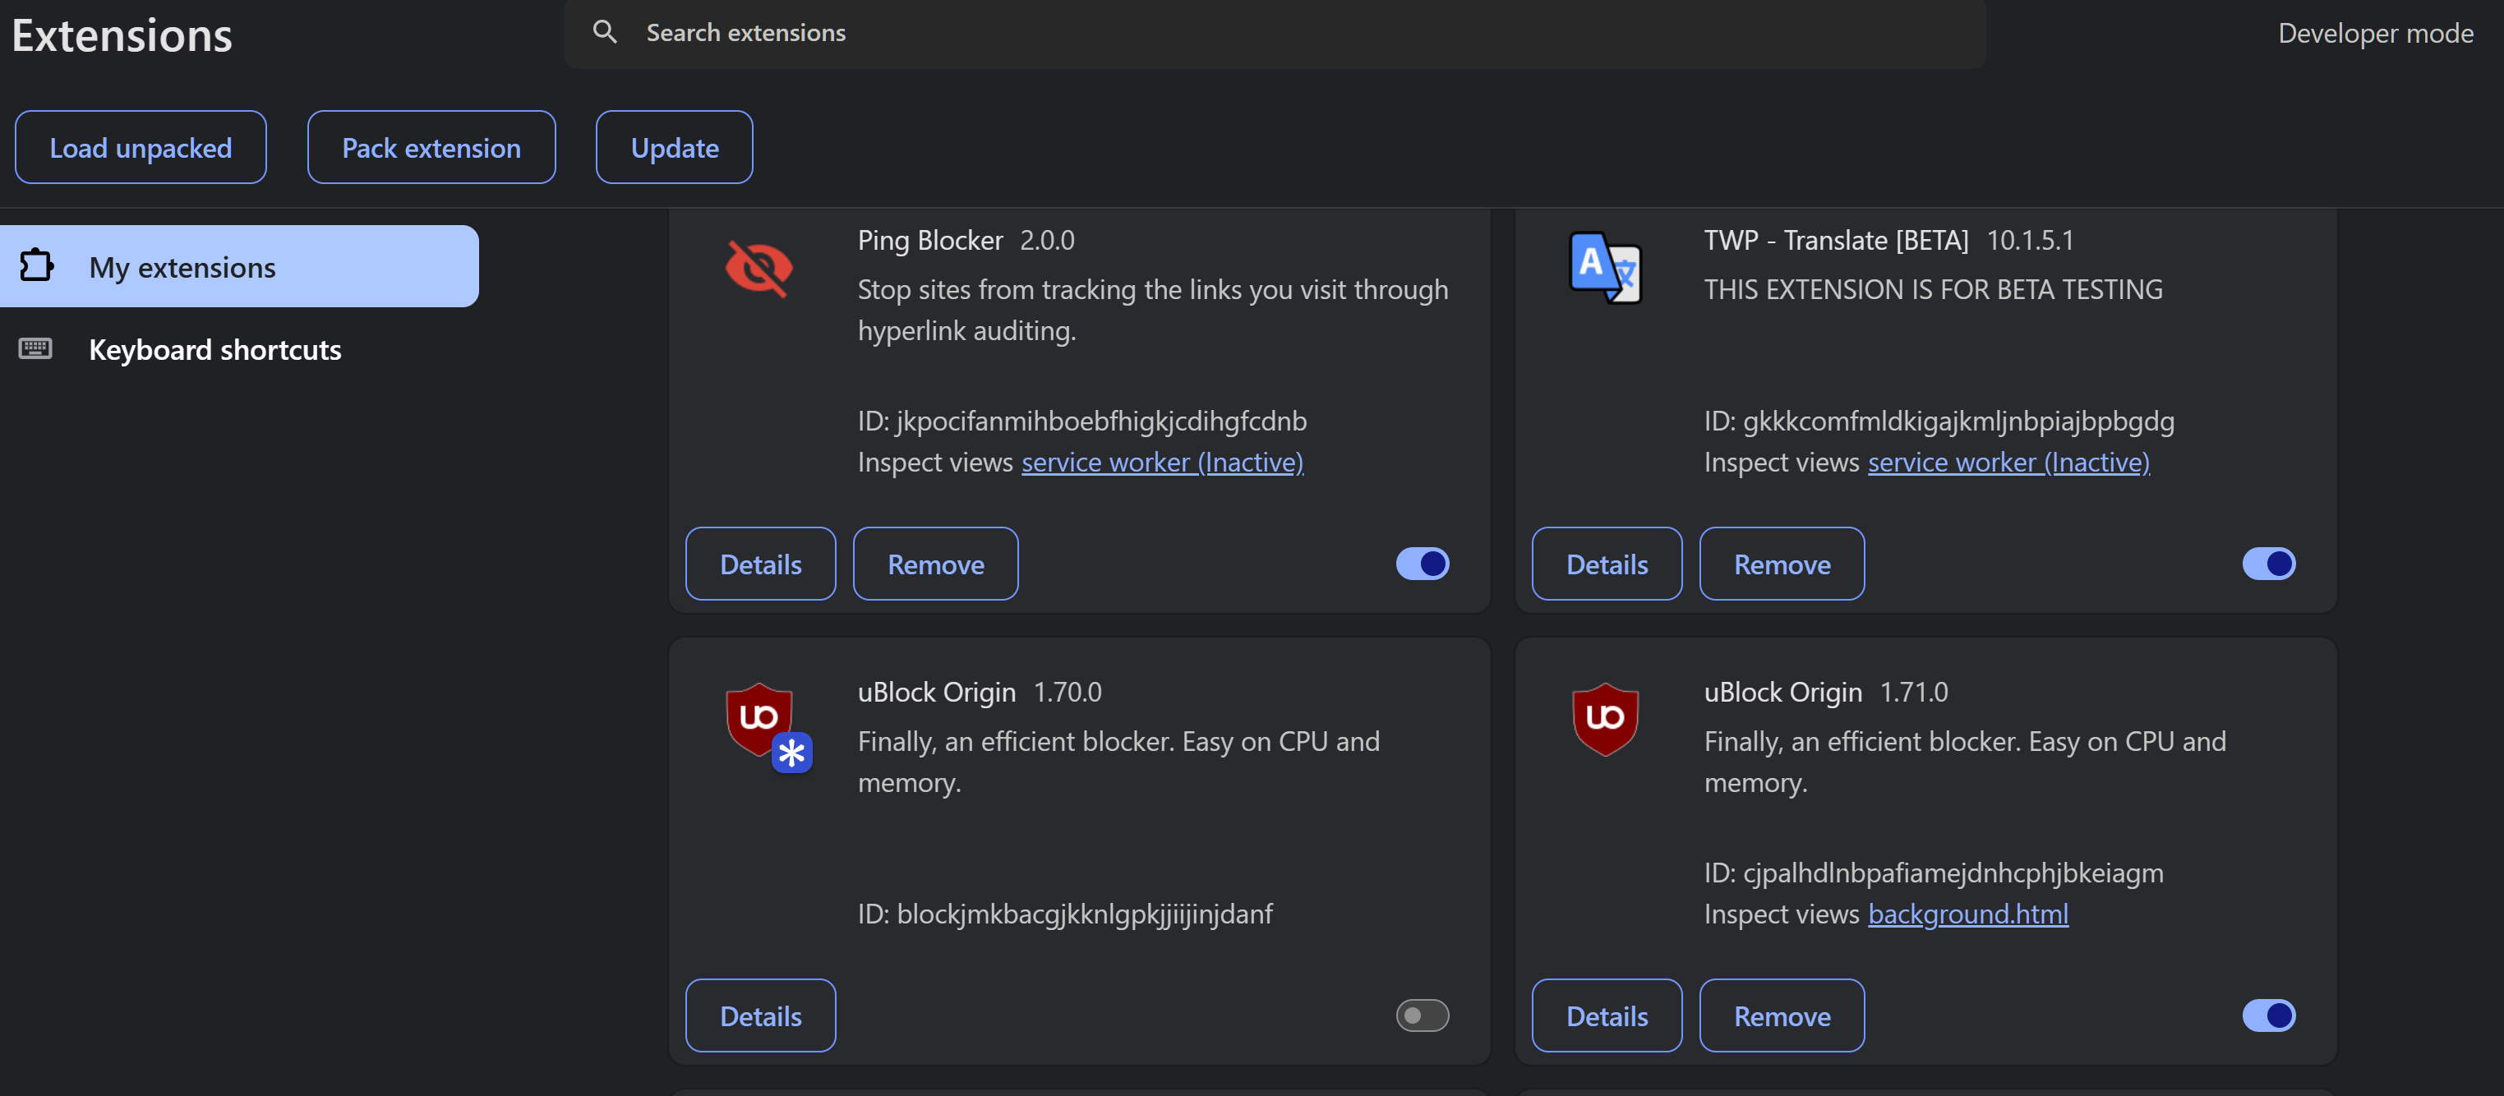Enable the uBlock Origin 1.70.0 toggle
The image size is (2504, 1096).
point(1422,1015)
